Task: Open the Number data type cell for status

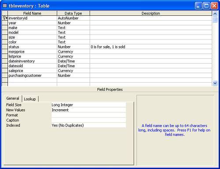Action: pyautogui.click(x=73, y=47)
